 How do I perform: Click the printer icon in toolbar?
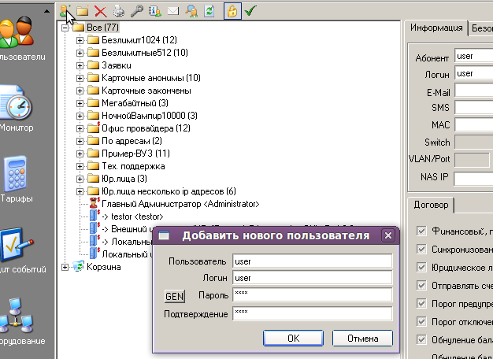click(118, 11)
